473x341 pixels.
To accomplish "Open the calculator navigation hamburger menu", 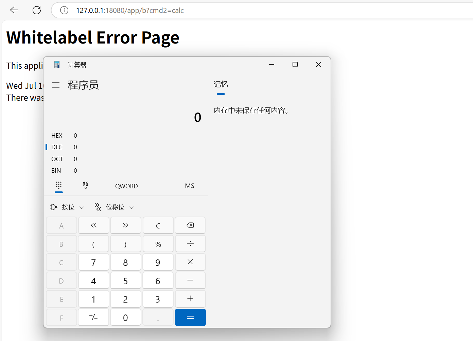I will (56, 85).
